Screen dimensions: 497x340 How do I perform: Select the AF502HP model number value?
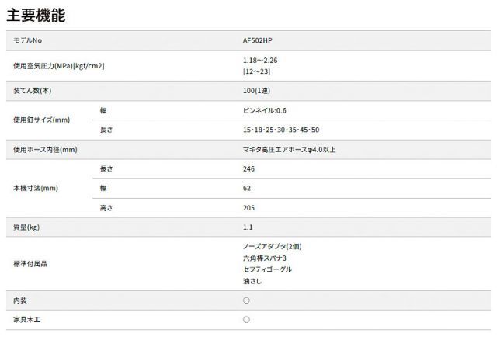tap(259, 40)
